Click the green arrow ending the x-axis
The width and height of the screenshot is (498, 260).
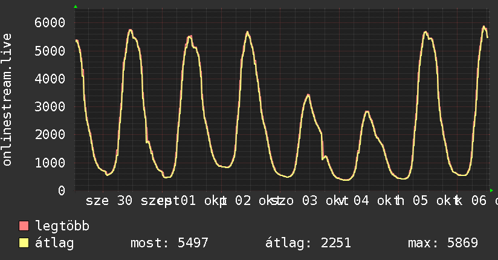click(491, 190)
